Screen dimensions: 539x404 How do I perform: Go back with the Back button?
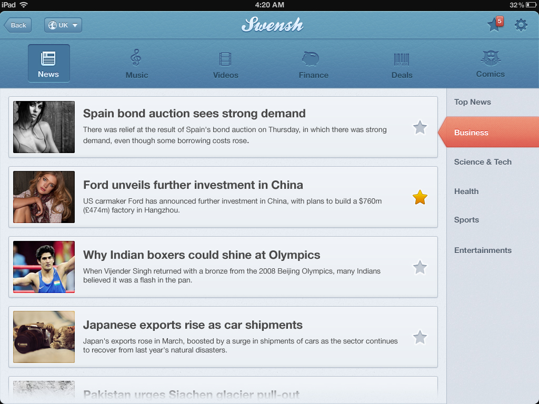[x=18, y=25]
